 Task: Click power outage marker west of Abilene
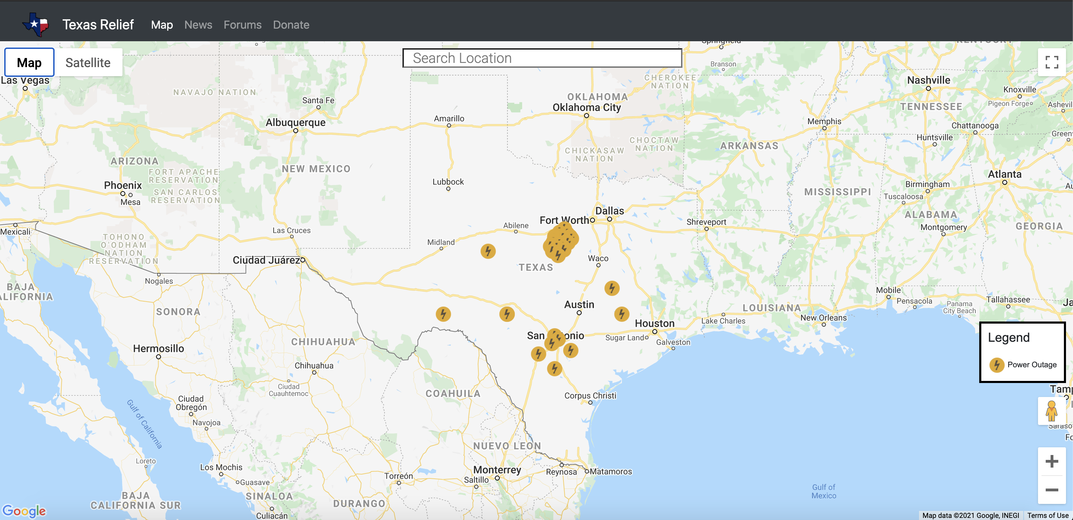coord(488,251)
